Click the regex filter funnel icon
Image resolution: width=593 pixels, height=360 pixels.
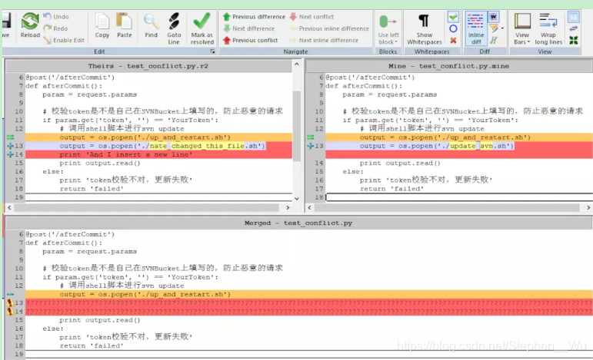click(x=494, y=28)
